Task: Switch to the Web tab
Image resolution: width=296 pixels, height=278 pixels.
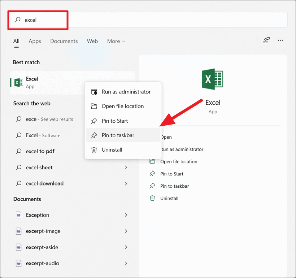Action: coord(92,41)
